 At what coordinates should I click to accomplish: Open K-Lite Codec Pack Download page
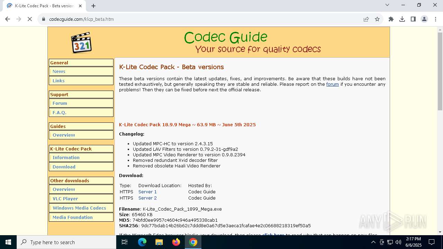81,167
